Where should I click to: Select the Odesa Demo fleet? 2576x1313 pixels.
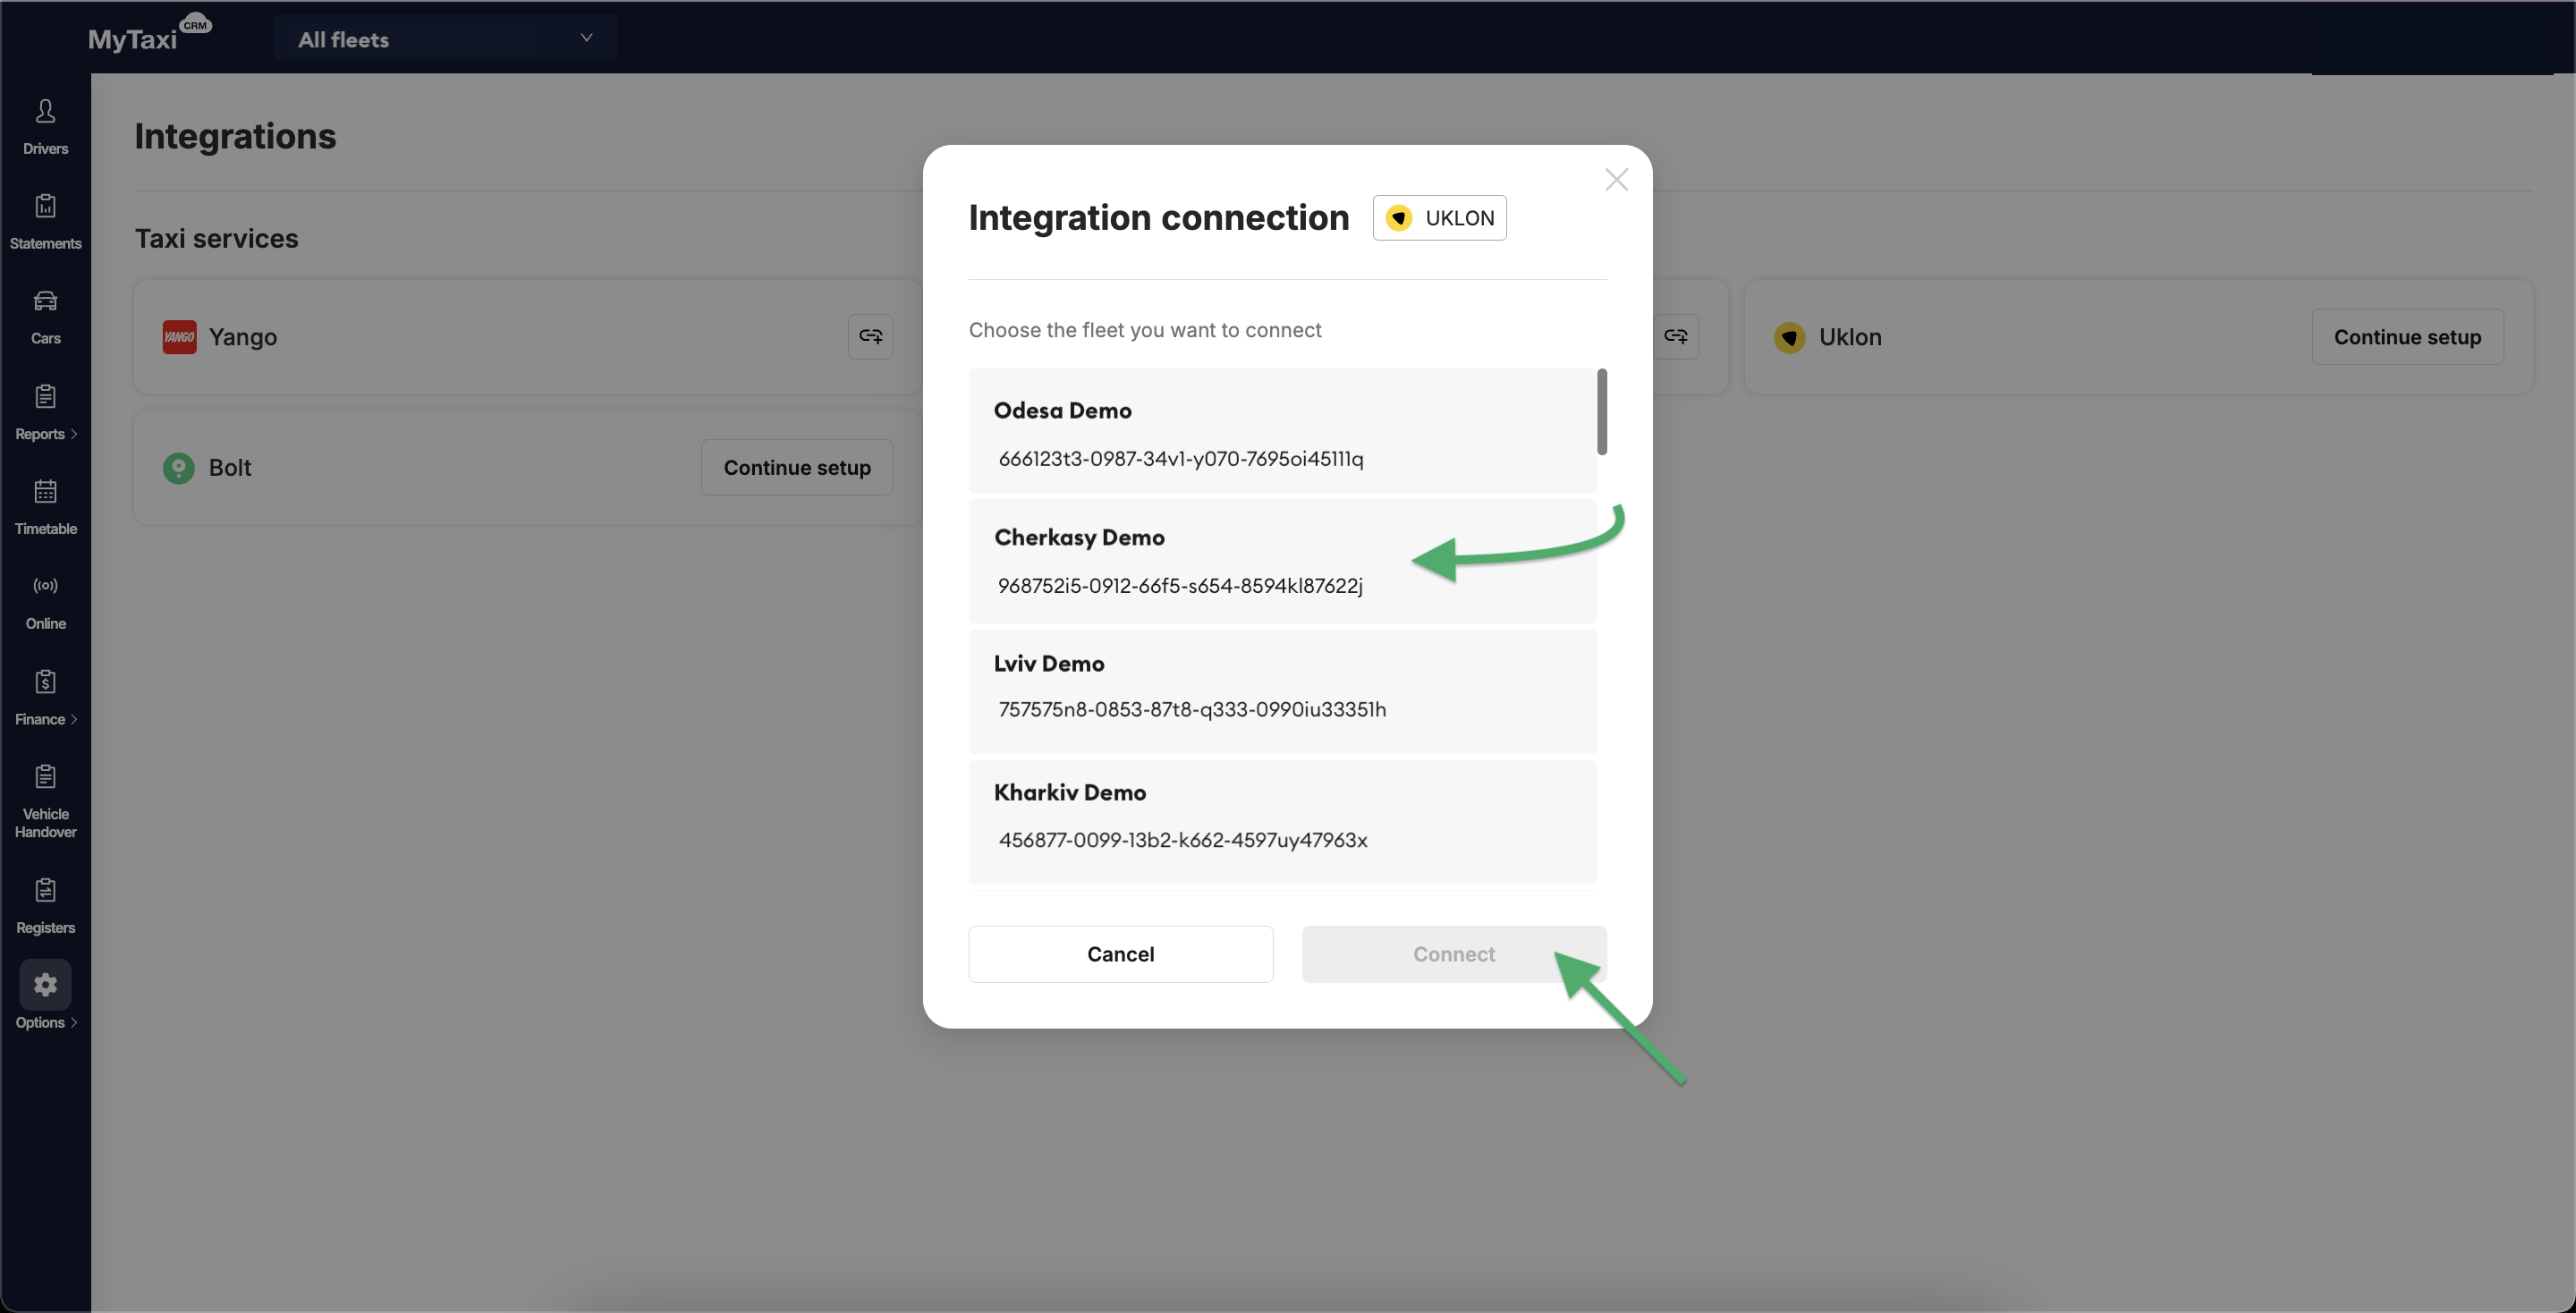(x=1282, y=432)
